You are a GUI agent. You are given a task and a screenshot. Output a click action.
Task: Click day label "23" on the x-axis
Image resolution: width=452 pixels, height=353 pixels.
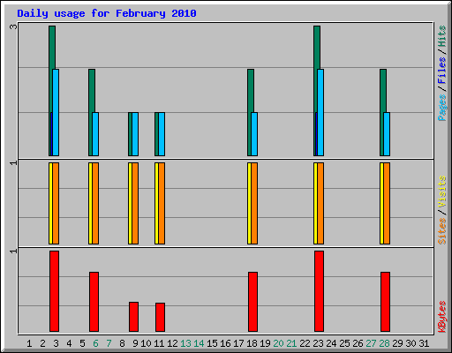click(x=318, y=343)
